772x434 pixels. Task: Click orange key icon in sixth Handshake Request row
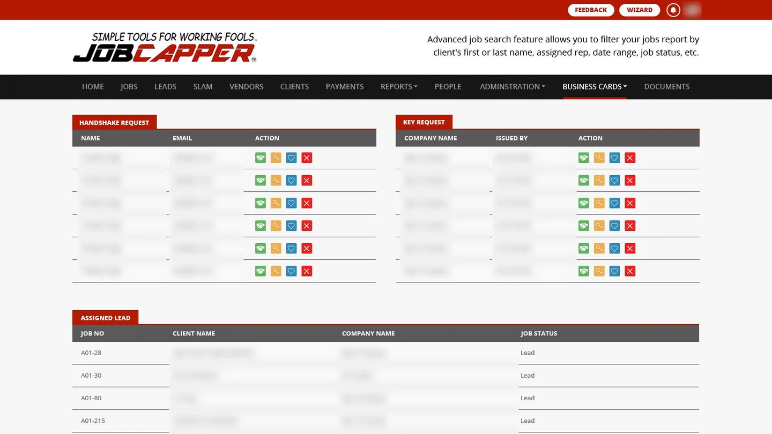(x=276, y=271)
